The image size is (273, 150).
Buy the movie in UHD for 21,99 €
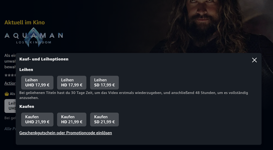(37, 119)
